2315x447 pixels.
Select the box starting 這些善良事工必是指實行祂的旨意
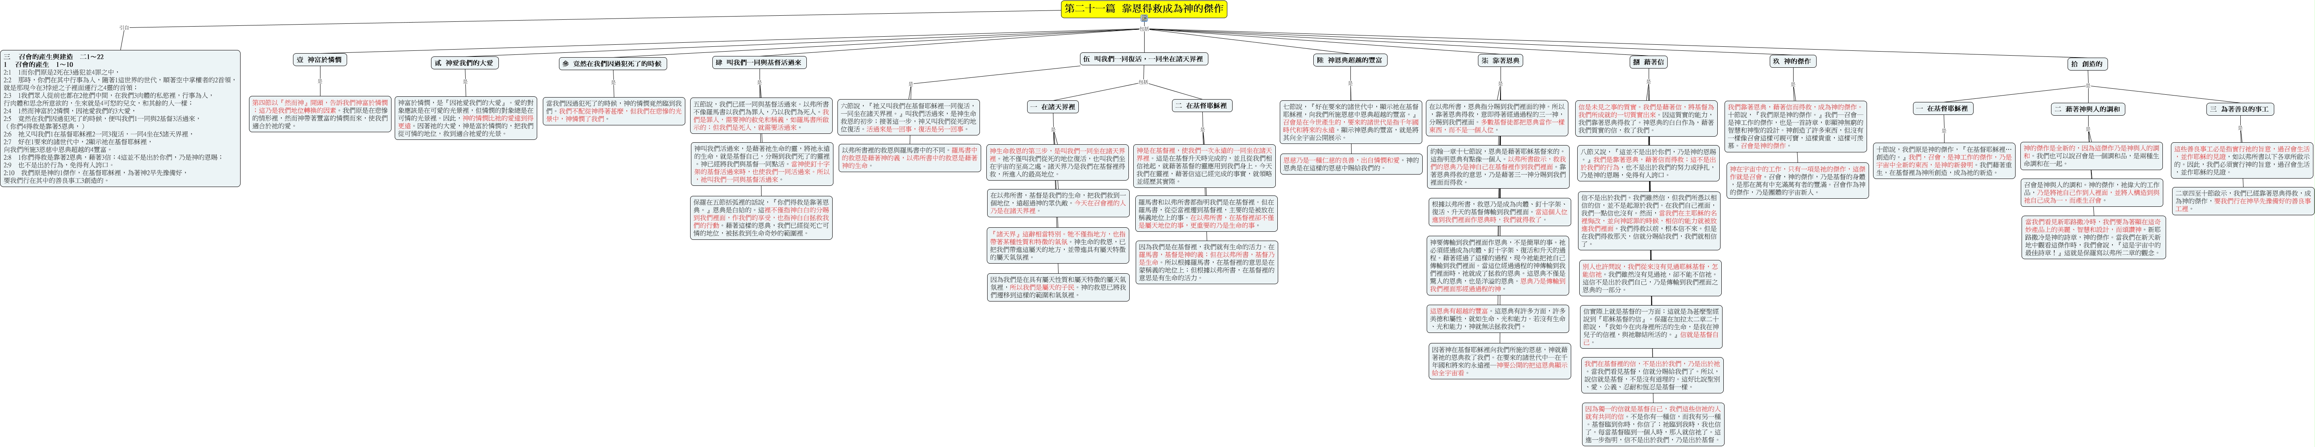point(2241,160)
